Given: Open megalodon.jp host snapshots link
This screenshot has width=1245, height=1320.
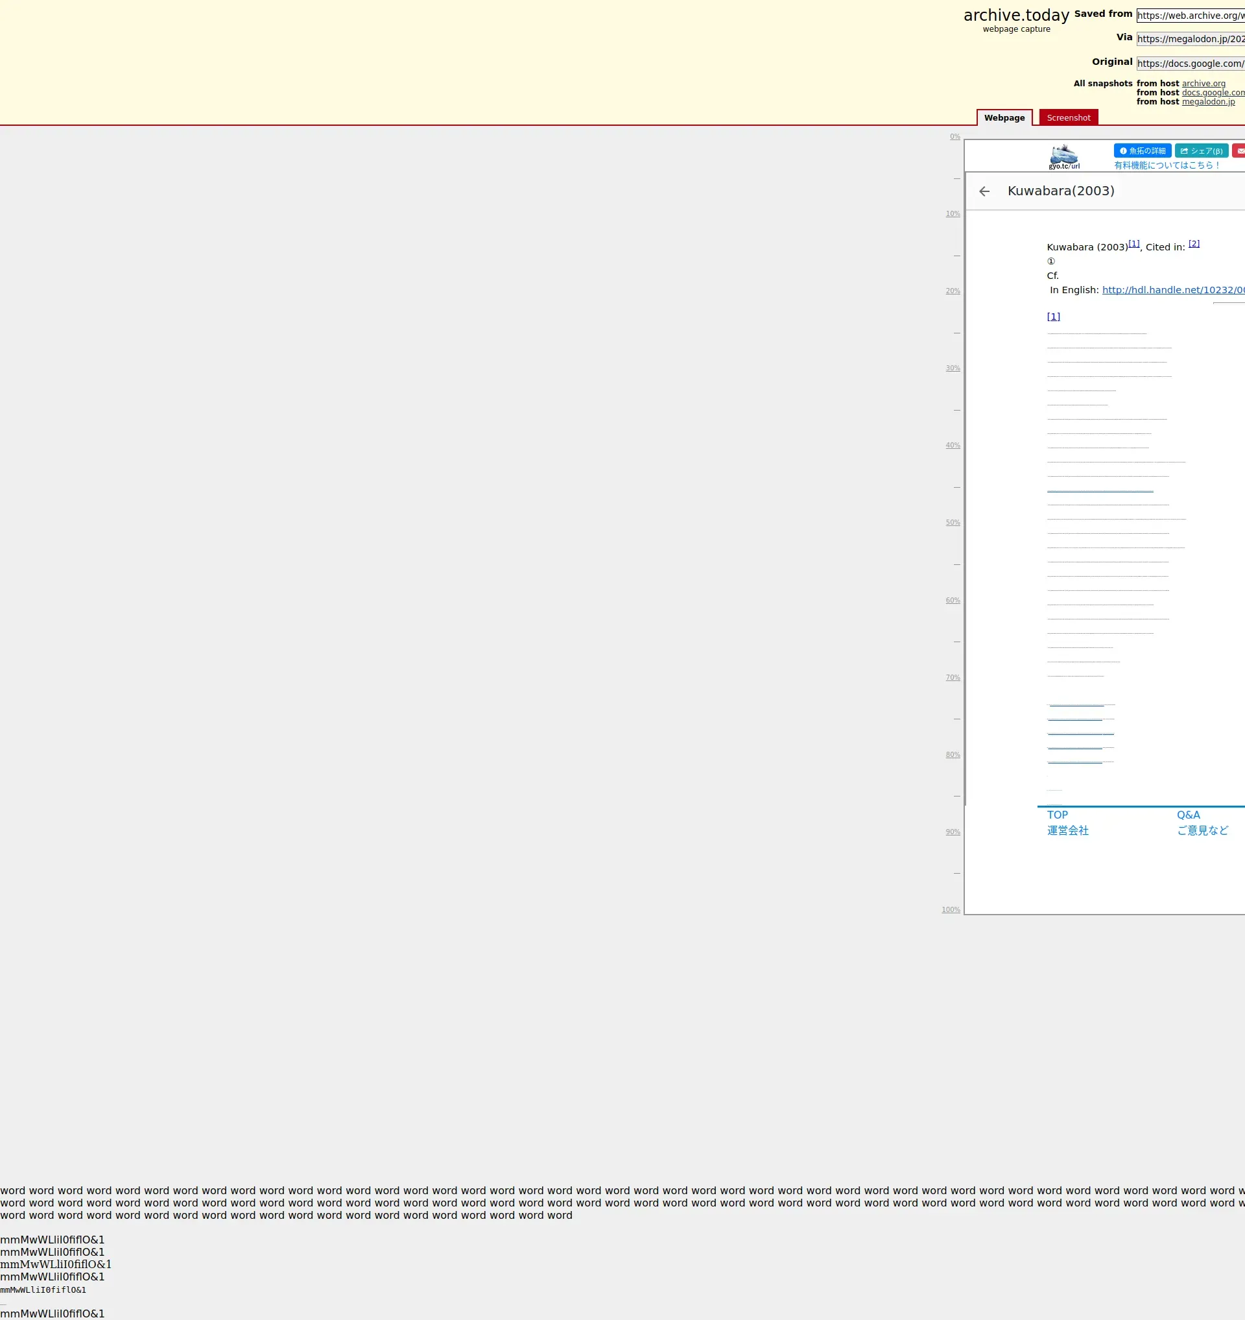Looking at the screenshot, I should click(1208, 102).
